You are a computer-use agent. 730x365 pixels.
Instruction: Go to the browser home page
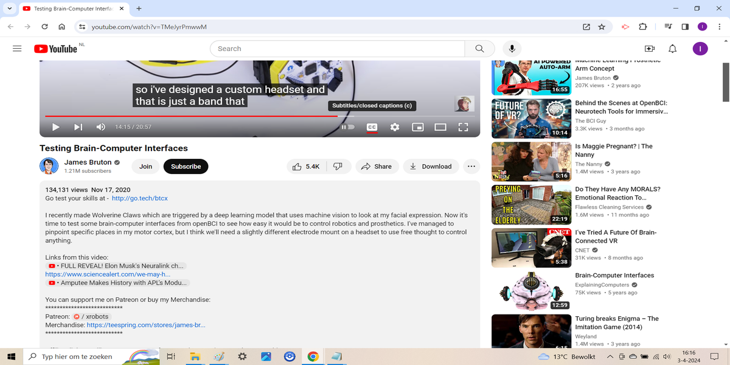[61, 27]
